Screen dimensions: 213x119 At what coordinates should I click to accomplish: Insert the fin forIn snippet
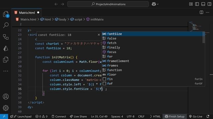[x=152, y=79]
